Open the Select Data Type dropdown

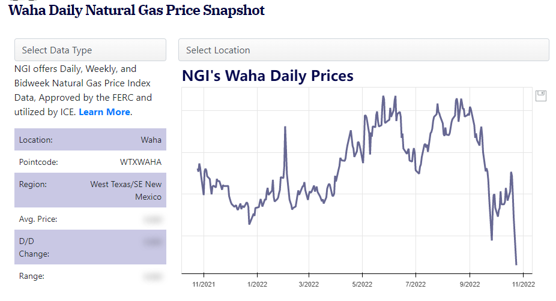click(x=90, y=50)
